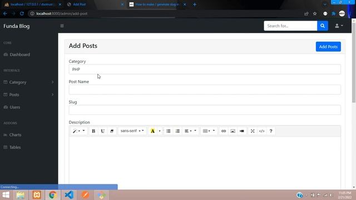Screen dimensions: 356x200
Task: Focus the Slug input field
Action: point(205,110)
